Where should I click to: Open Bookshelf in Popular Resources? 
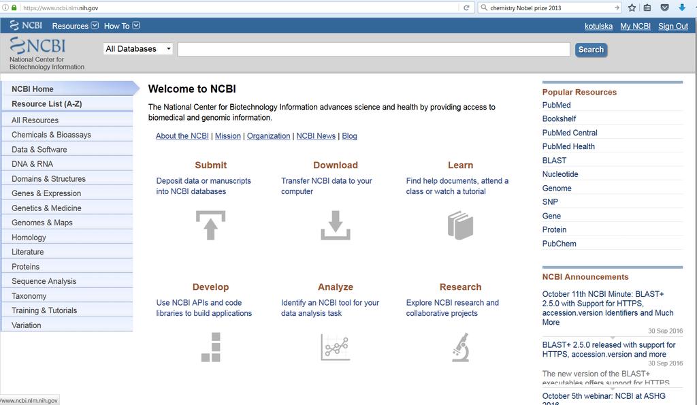tap(560, 118)
